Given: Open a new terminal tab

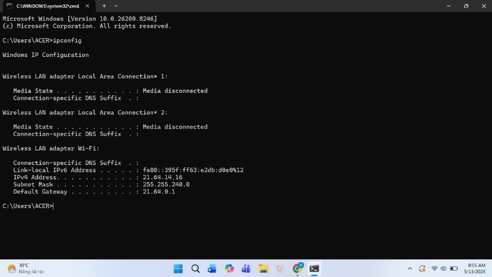Looking at the screenshot, I should tap(104, 6).
